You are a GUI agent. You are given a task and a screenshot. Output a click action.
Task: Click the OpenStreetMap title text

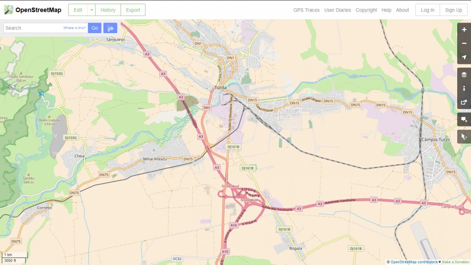click(x=39, y=10)
